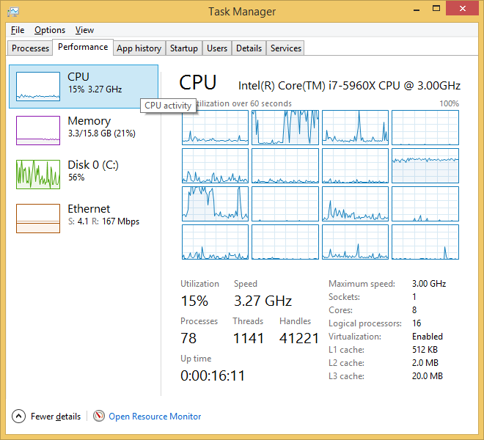The image size is (484, 440).
Task: Click the nearly idle fourth core graph, top row
Action: point(425,128)
